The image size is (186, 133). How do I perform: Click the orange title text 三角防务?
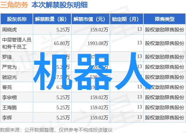click(14, 5)
